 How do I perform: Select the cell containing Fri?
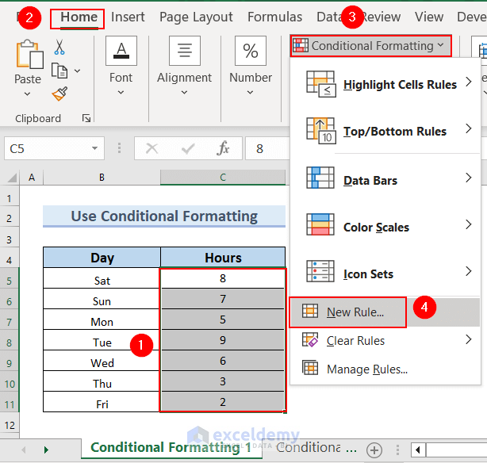coord(102,402)
